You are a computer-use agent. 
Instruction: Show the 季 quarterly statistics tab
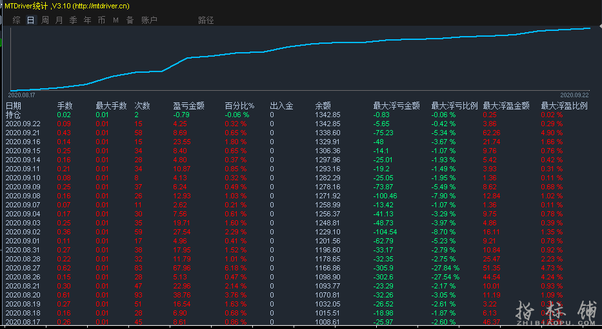tap(74, 20)
